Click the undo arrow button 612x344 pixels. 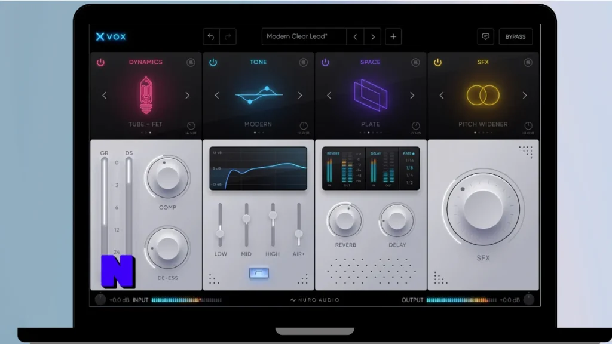click(x=211, y=36)
